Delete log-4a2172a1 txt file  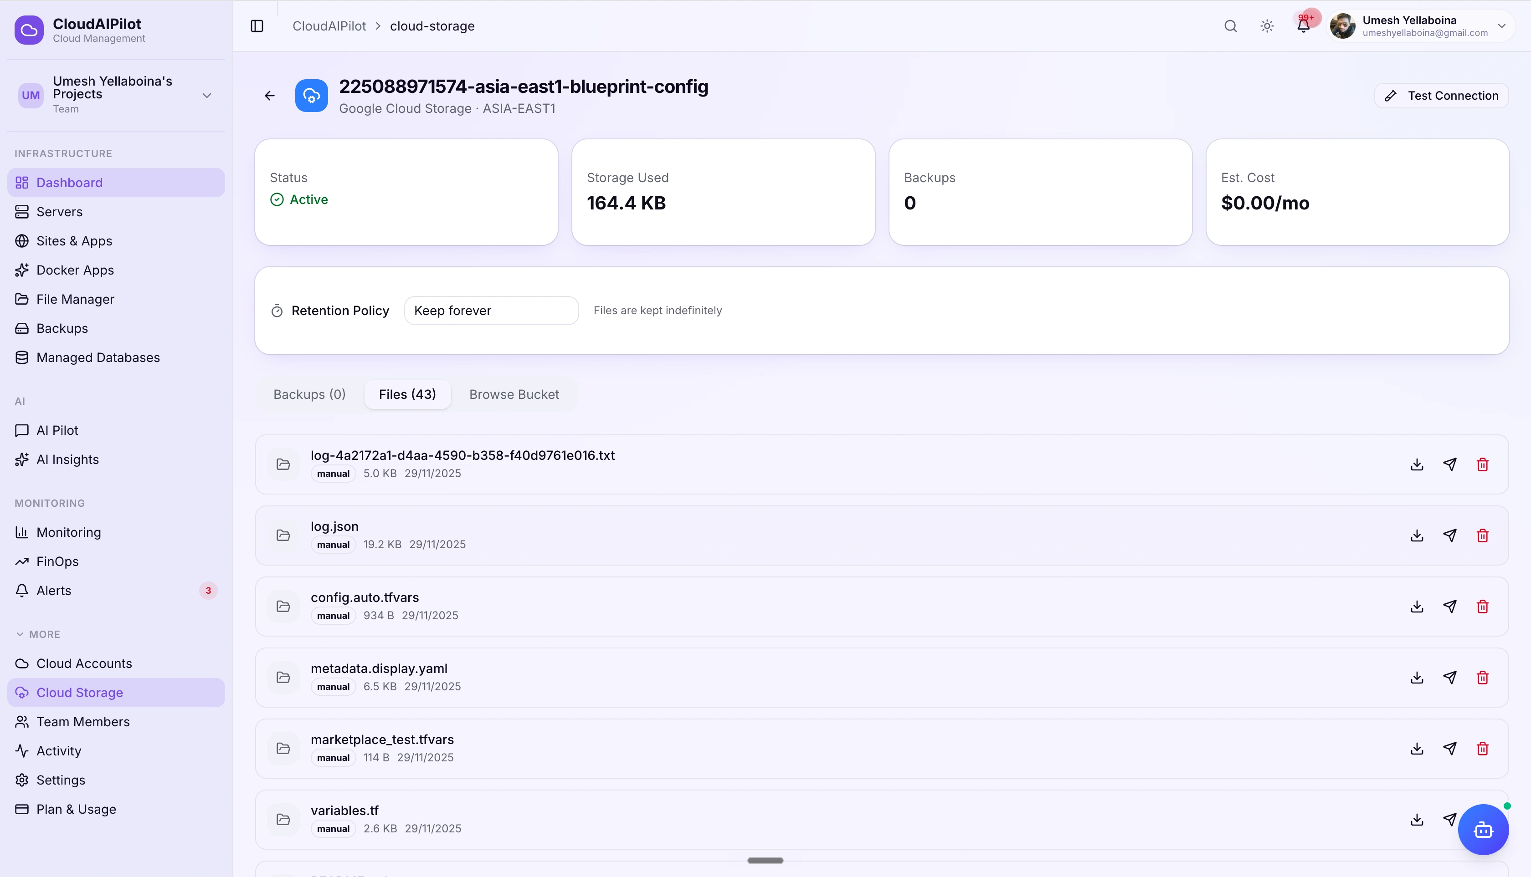[x=1483, y=464]
